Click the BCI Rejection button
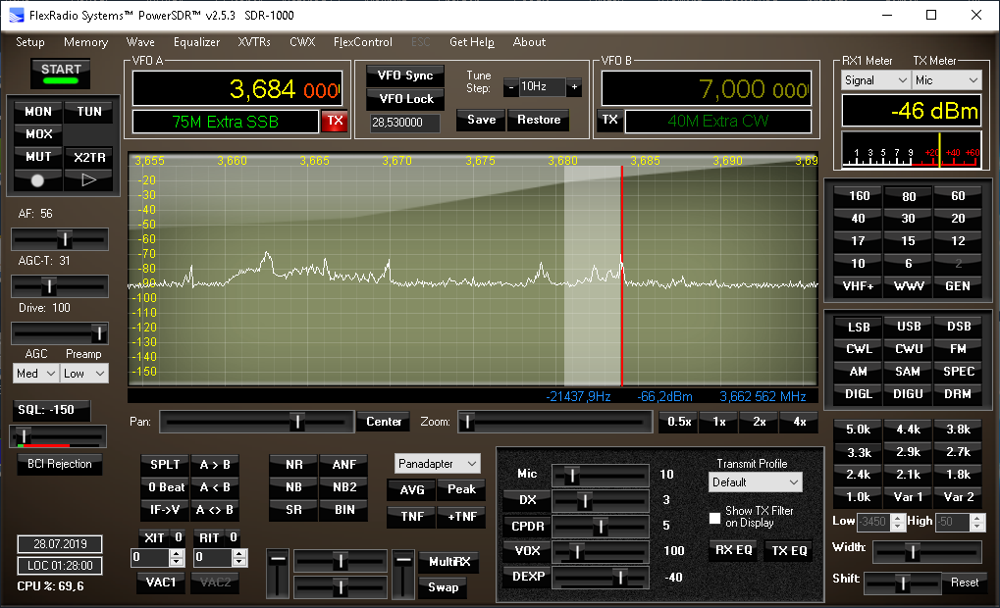The width and height of the screenshot is (1000, 608). [x=59, y=464]
